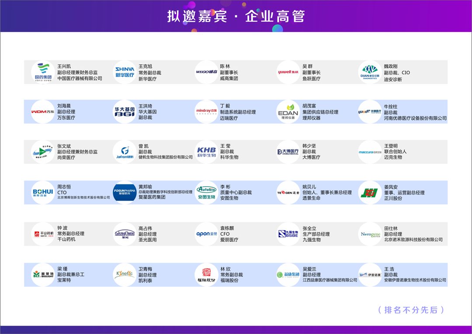Select guest name 吴群

coord(307,66)
